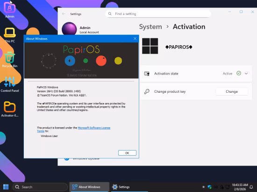Open the taskbar clock and date
The height and width of the screenshot is (192, 257).
240,187
